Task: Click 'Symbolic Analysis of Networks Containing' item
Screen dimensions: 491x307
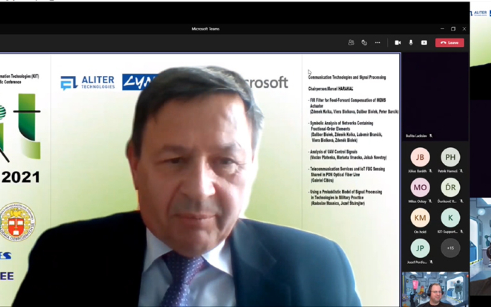Action: tap(341, 126)
